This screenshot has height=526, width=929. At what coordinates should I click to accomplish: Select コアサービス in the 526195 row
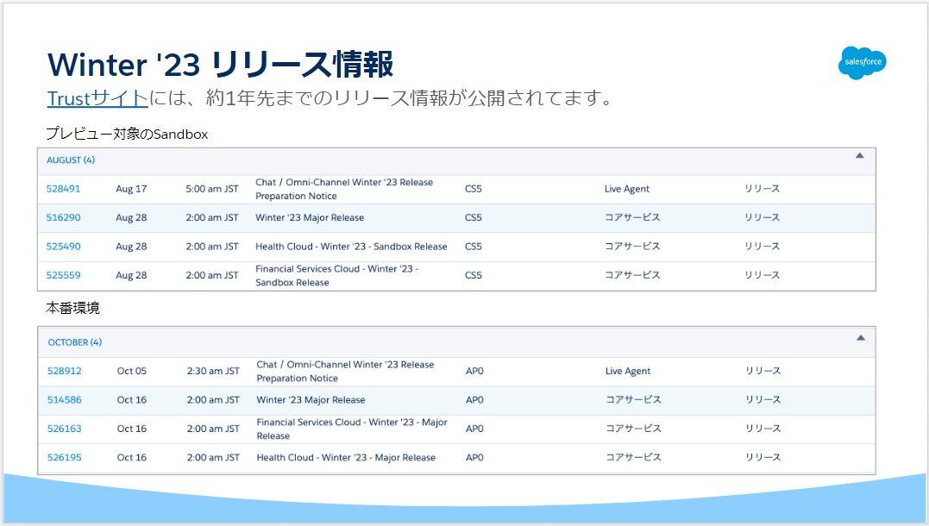click(633, 457)
